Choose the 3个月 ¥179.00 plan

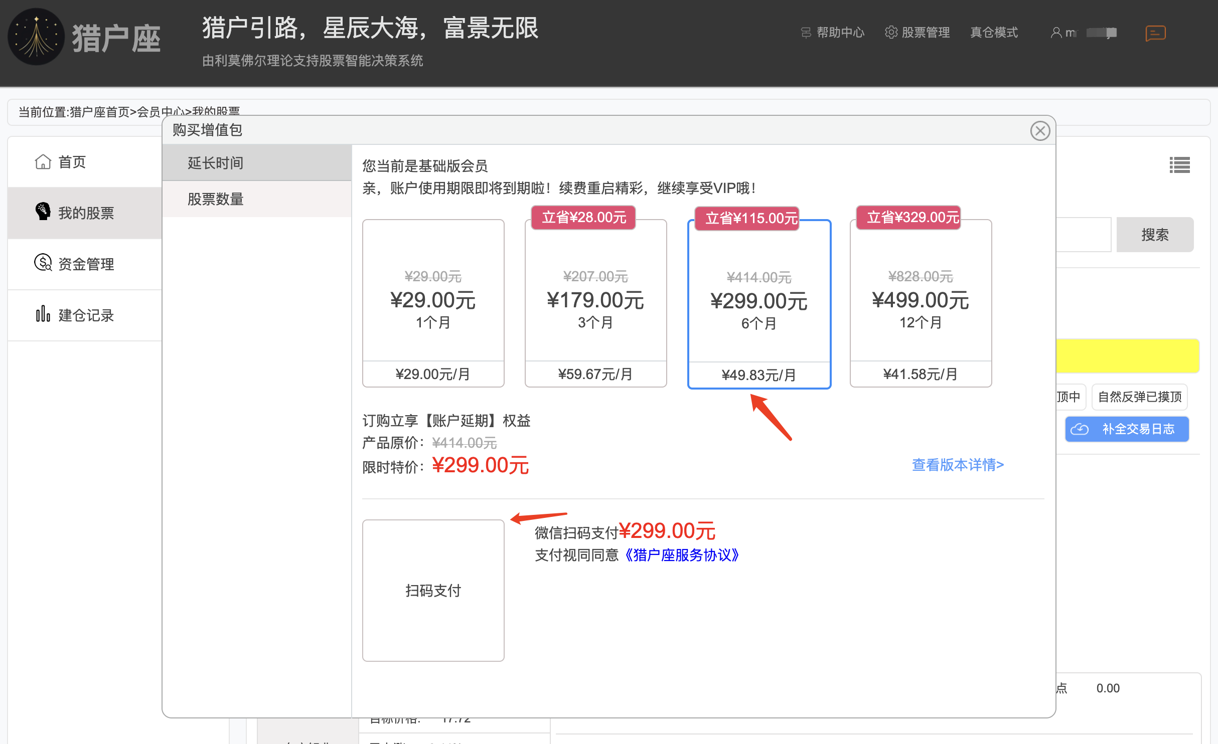point(595,303)
